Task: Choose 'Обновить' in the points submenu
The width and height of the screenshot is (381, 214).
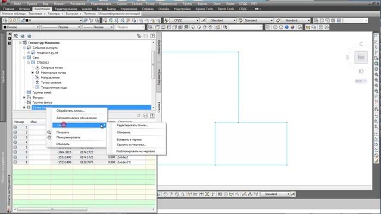Action: click(x=123, y=133)
